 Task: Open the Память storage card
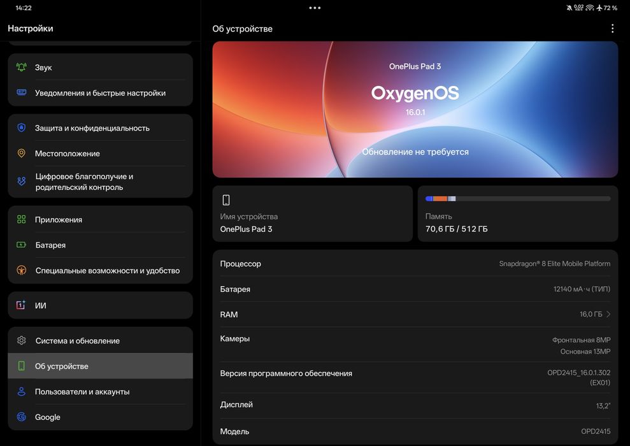tap(518, 213)
